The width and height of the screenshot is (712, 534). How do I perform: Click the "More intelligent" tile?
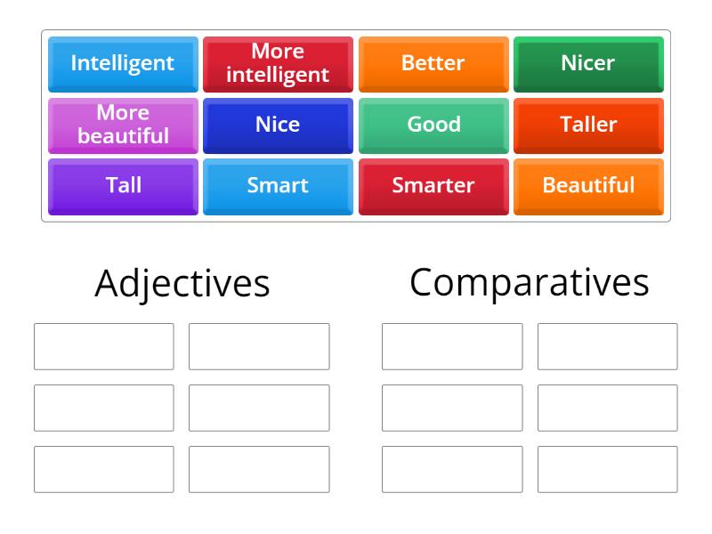pos(278,63)
